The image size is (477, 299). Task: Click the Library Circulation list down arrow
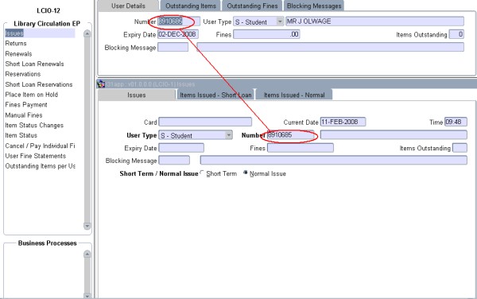(x=87, y=226)
